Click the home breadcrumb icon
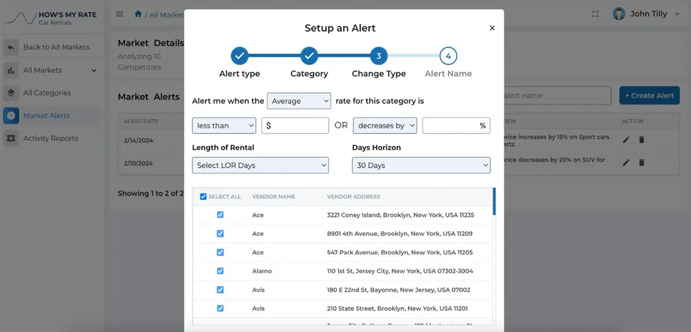The image size is (691, 332). [x=138, y=14]
